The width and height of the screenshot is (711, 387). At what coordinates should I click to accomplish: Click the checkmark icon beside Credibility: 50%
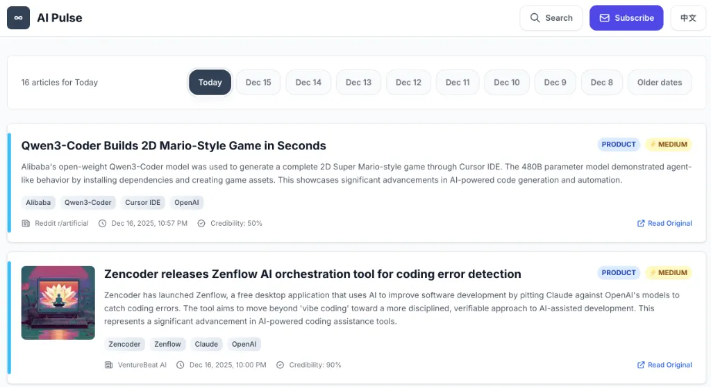pyautogui.click(x=201, y=223)
